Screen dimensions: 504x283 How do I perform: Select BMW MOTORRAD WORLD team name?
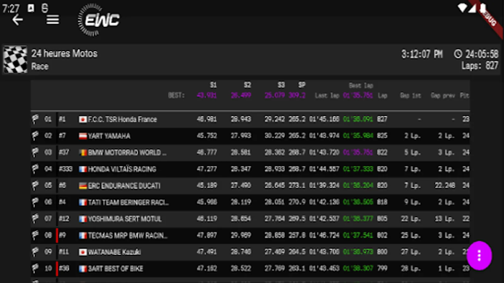[x=127, y=153]
